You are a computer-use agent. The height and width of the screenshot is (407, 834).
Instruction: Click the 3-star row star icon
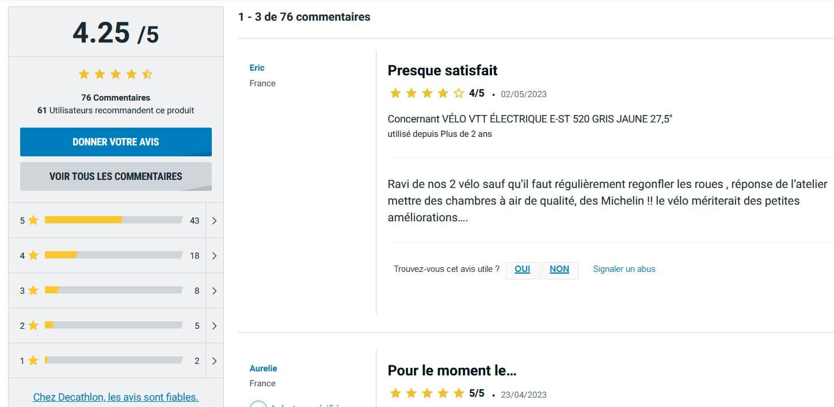[33, 290]
